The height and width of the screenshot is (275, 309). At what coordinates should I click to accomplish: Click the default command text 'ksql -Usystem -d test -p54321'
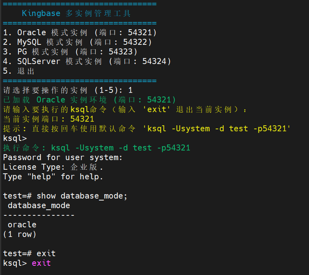(219, 128)
